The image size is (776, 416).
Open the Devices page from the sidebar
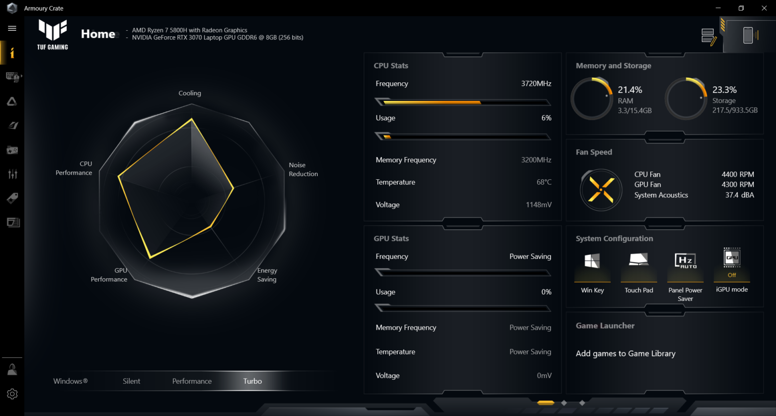12,77
